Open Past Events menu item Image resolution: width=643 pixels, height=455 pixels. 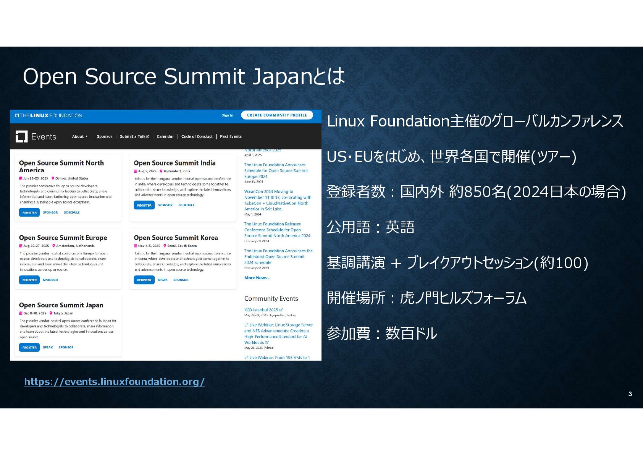231,136
